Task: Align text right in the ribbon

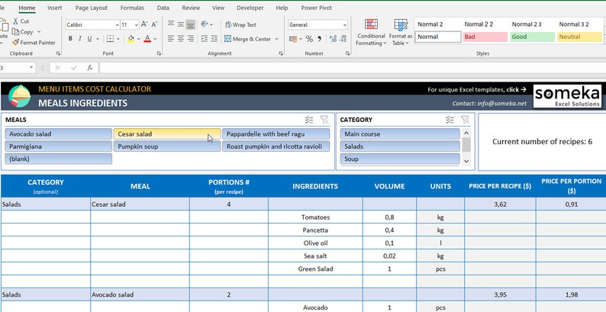Action: click(190, 39)
